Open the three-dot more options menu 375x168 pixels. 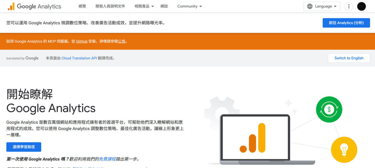pos(349,6)
